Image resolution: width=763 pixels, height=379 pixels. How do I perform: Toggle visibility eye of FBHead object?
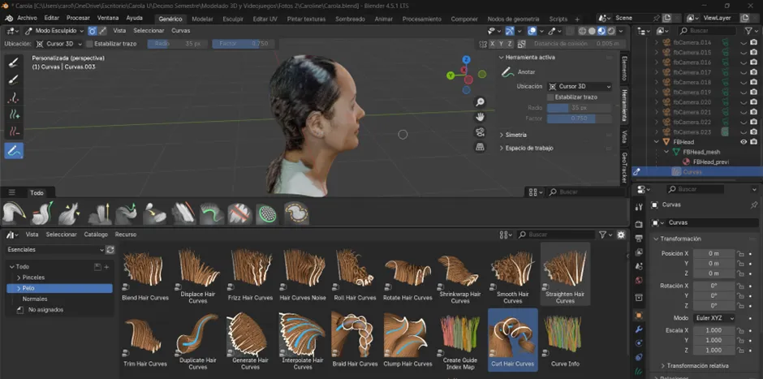[743, 141]
